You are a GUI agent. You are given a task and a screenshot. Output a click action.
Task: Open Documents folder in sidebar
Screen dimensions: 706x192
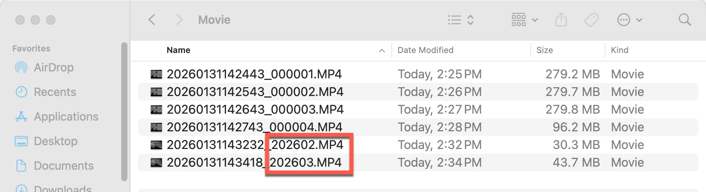pyautogui.click(x=54, y=166)
